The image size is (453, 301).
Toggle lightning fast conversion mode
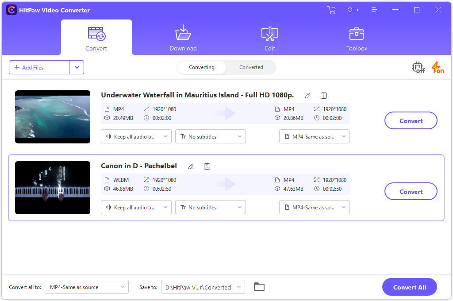click(x=437, y=68)
